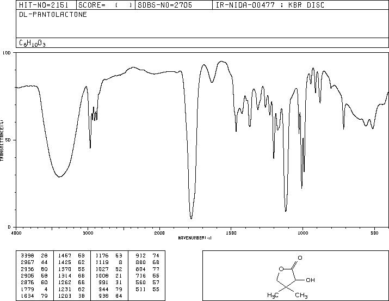
Task: Click peak table entry 1231
Action: (65, 290)
